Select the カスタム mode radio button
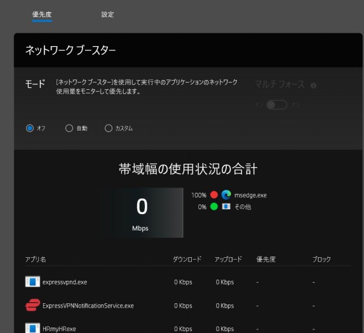Viewport: 364px width, 333px height. 109,128
